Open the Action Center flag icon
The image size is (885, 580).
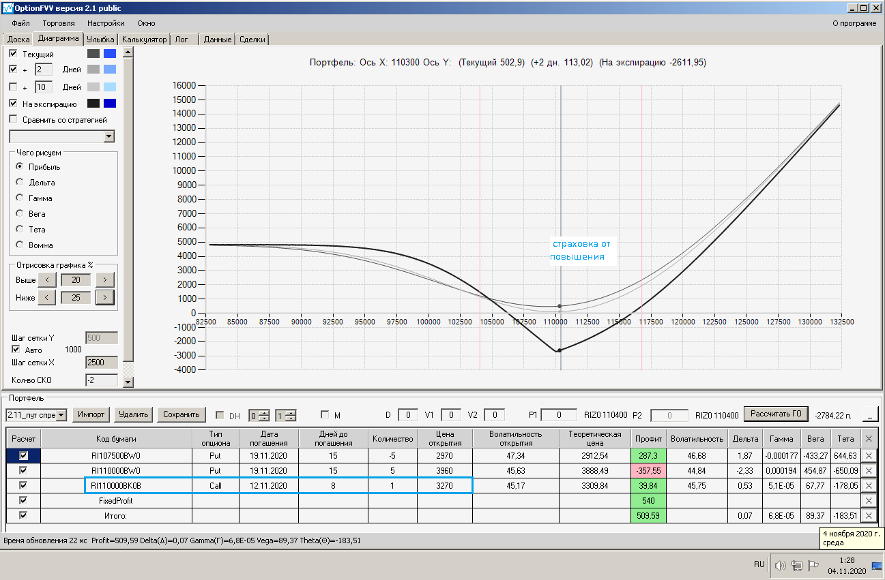(813, 565)
